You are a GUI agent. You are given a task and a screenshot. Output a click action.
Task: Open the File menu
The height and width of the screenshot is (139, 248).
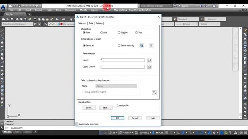click(x=12, y=10)
